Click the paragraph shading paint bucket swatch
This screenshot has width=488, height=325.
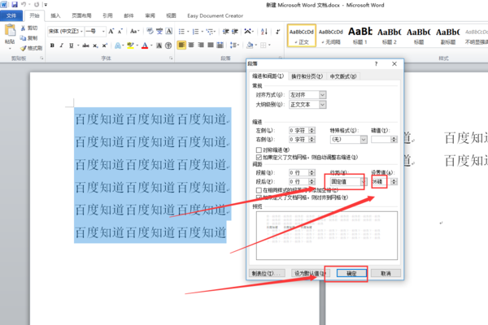(x=250, y=45)
